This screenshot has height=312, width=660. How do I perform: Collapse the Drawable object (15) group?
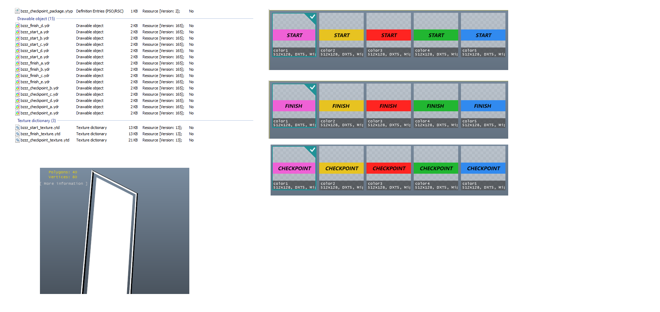click(36, 19)
